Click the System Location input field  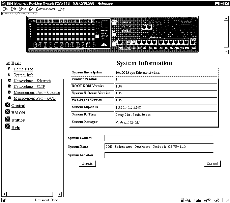point(159,155)
